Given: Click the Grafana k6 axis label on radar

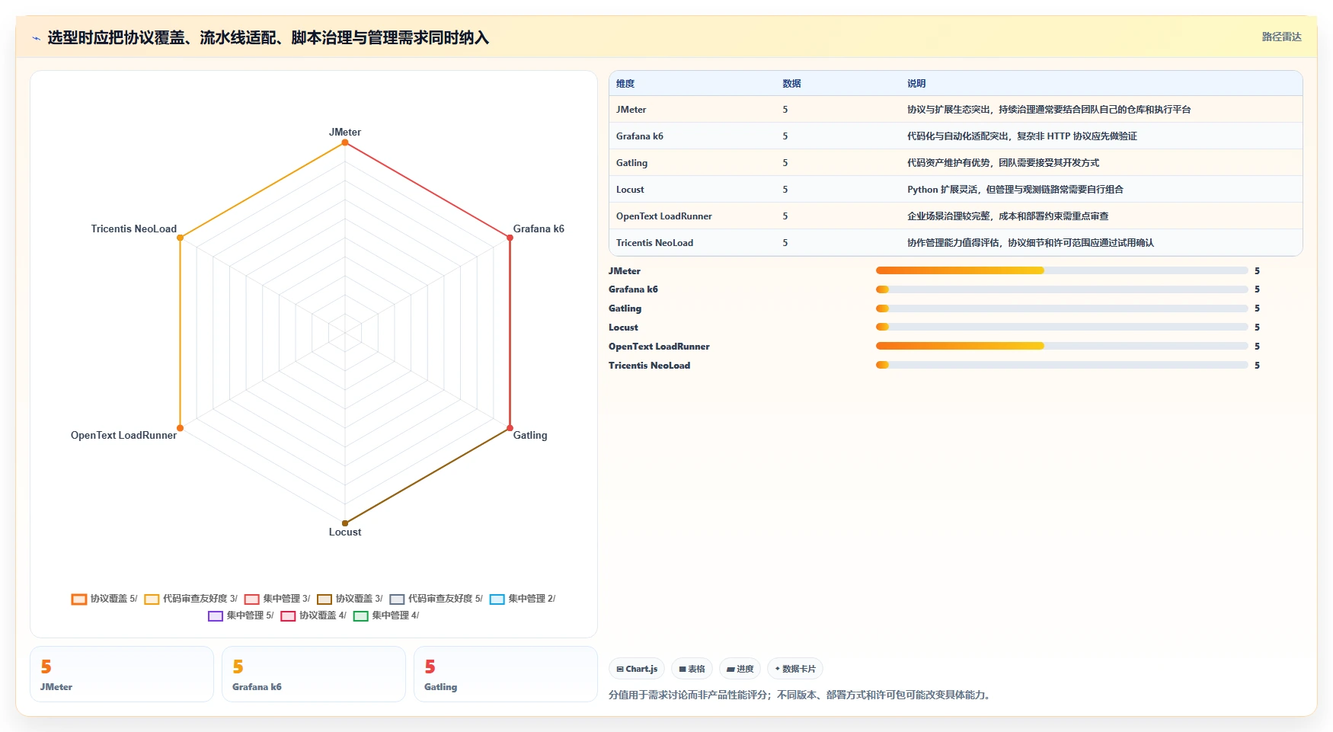Looking at the screenshot, I should point(539,229).
